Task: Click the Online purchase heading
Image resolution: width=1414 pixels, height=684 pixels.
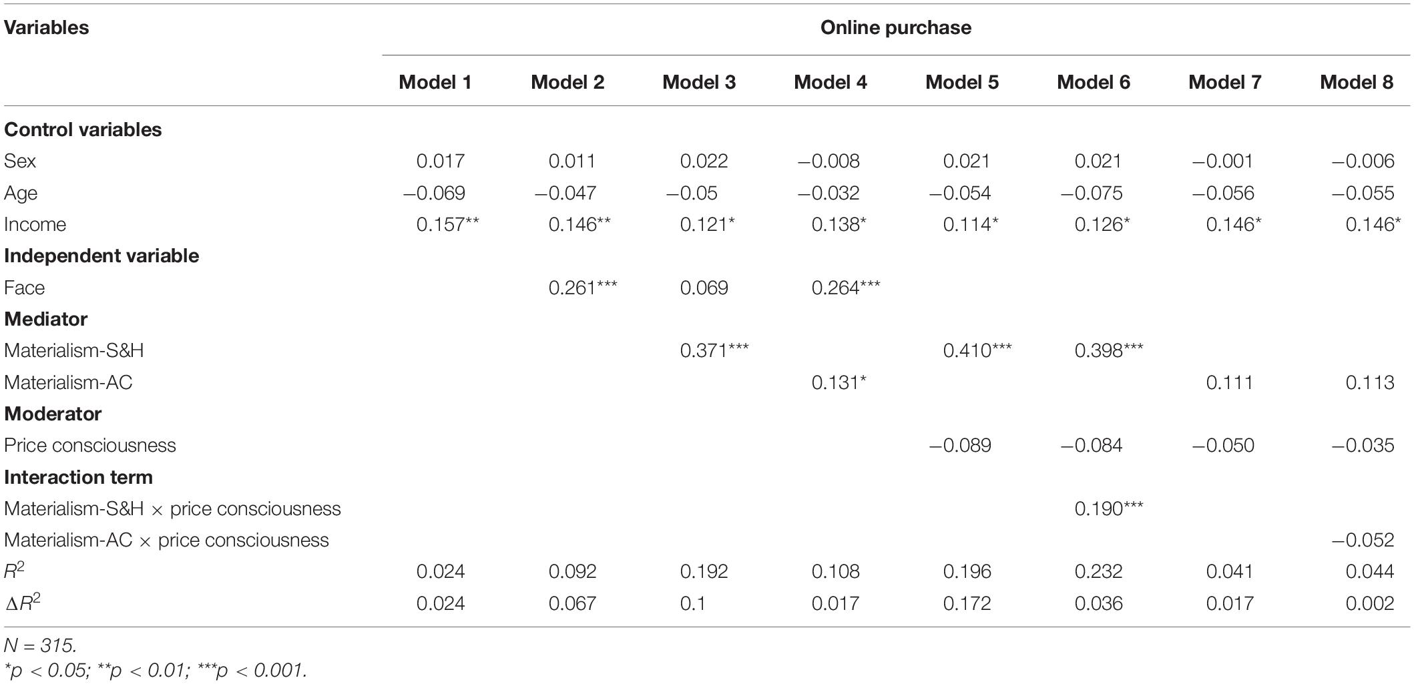Action: coord(896,27)
